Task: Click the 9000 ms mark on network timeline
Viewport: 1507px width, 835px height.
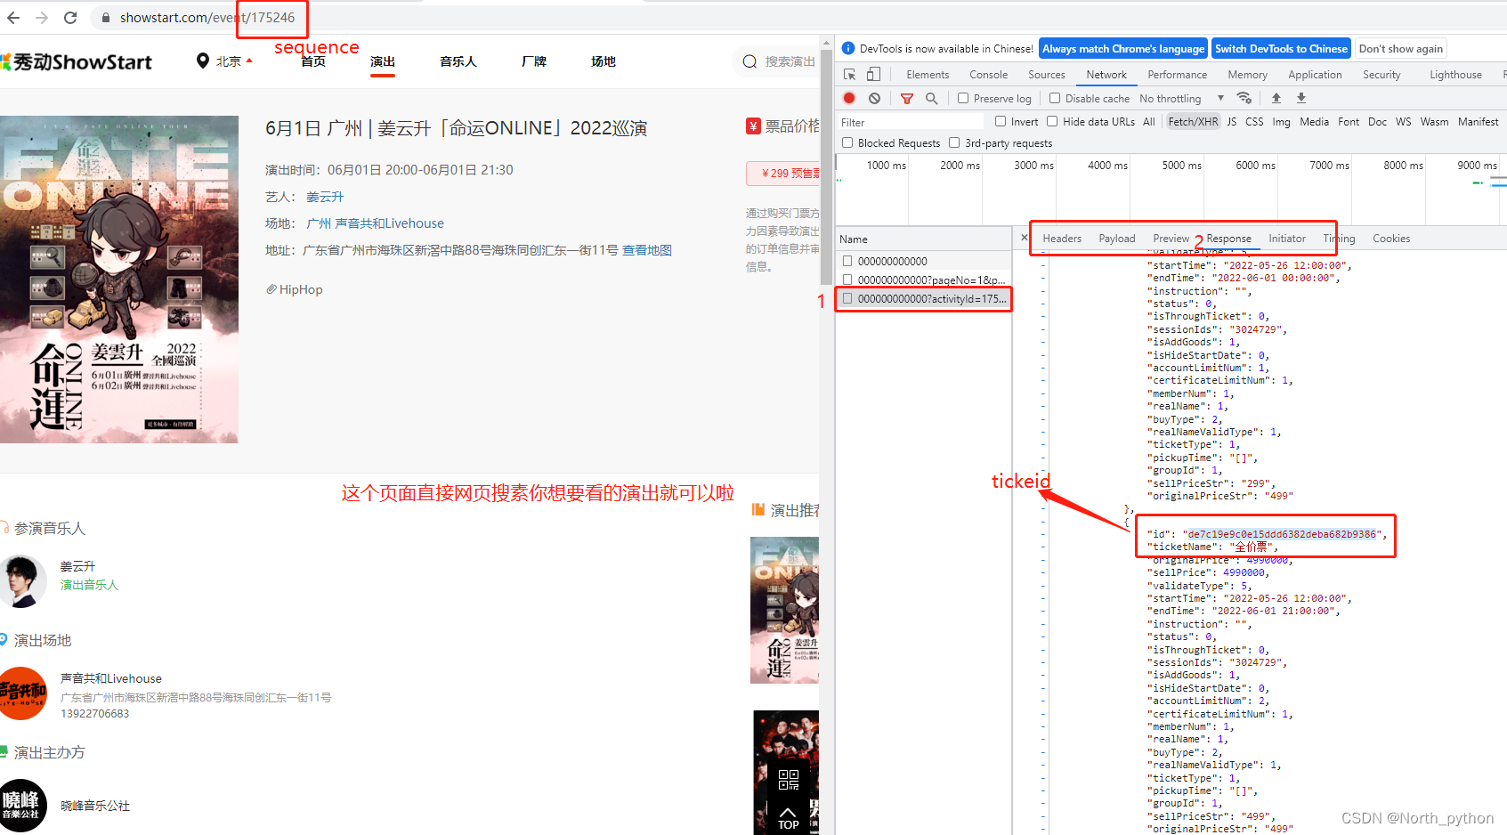Action: click(1477, 166)
